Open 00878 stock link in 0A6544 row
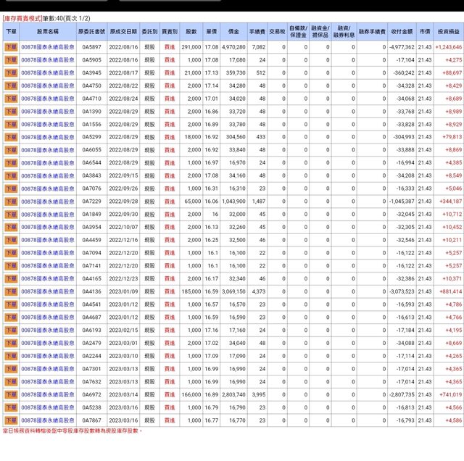The image size is (464, 461). tap(47, 163)
